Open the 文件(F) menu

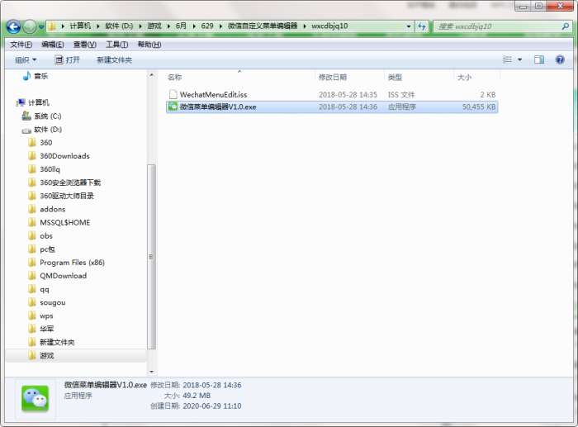tap(21, 45)
